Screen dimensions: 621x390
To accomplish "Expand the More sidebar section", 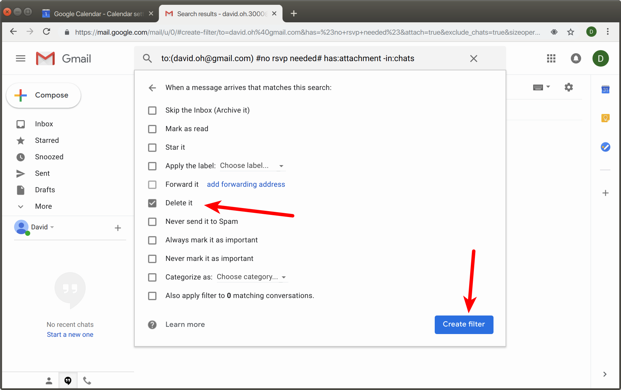I will pyautogui.click(x=43, y=206).
